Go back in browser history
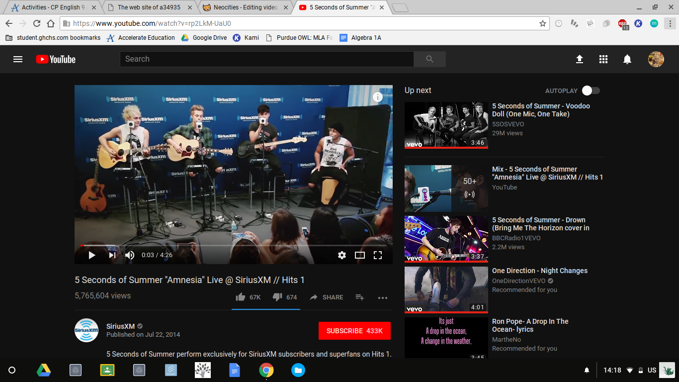 pyautogui.click(x=9, y=23)
